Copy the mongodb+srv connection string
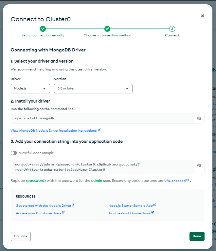Viewport: 216px width, 251px height. 199,165
